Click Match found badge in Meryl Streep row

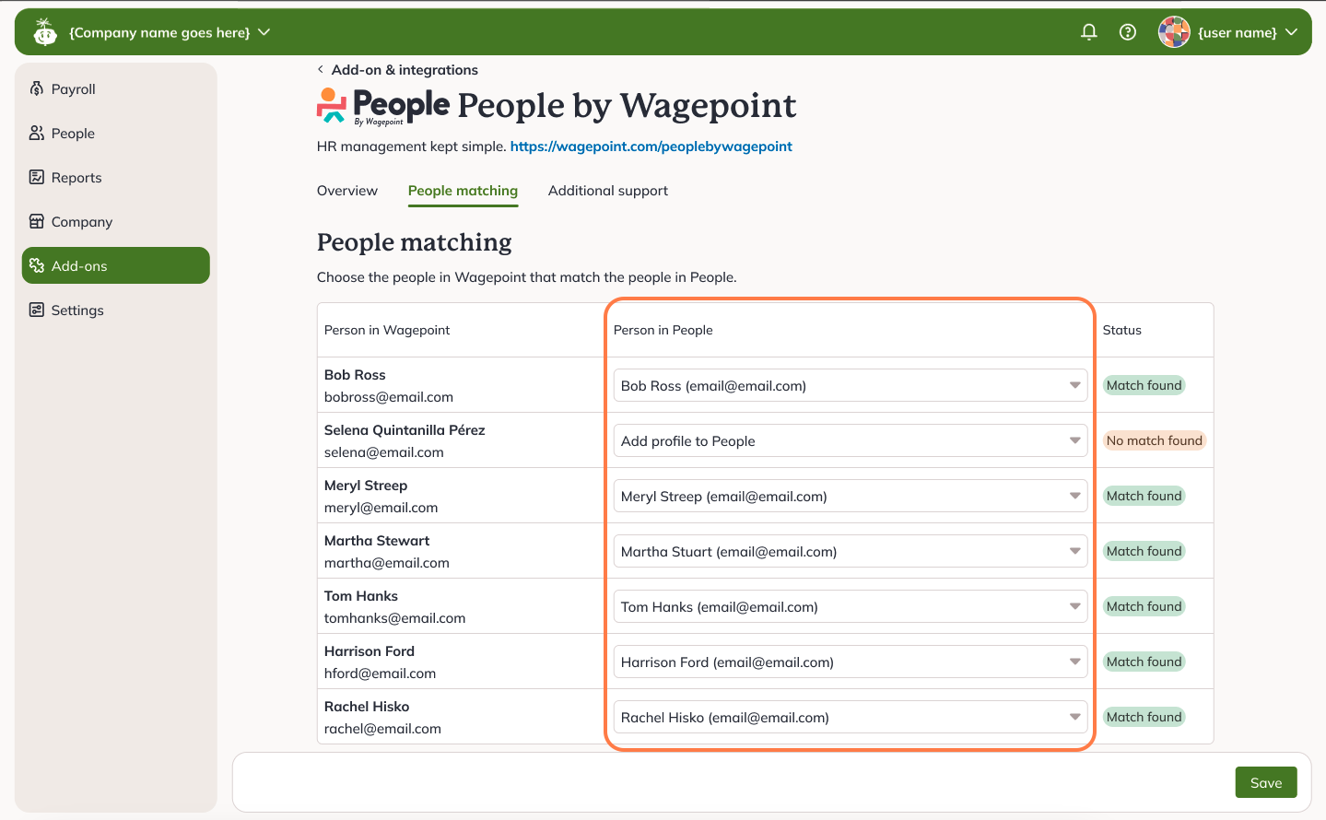pyautogui.click(x=1144, y=496)
